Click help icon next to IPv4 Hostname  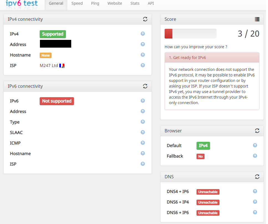(x=143, y=55)
